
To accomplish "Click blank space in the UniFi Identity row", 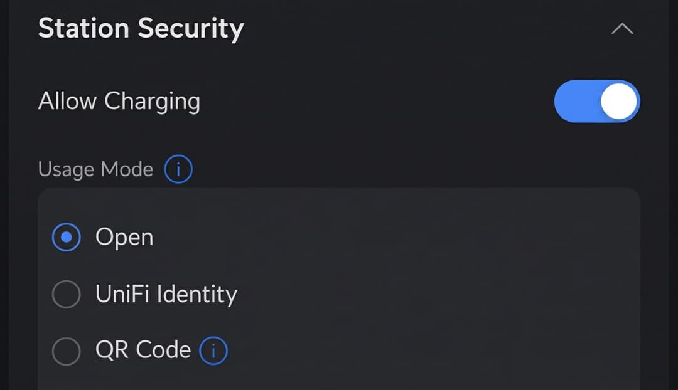I will [x=433, y=294].
